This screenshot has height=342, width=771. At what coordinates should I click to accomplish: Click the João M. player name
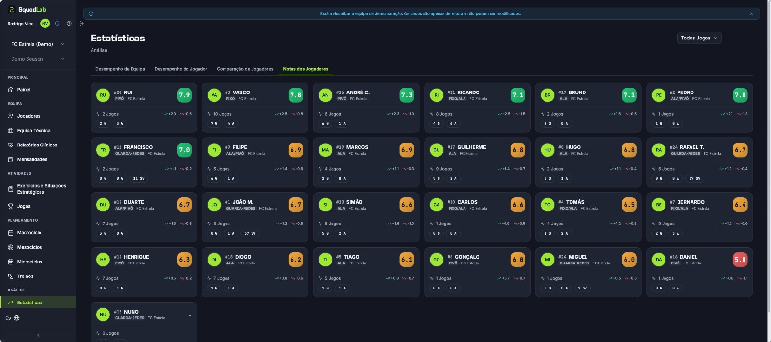(x=243, y=202)
